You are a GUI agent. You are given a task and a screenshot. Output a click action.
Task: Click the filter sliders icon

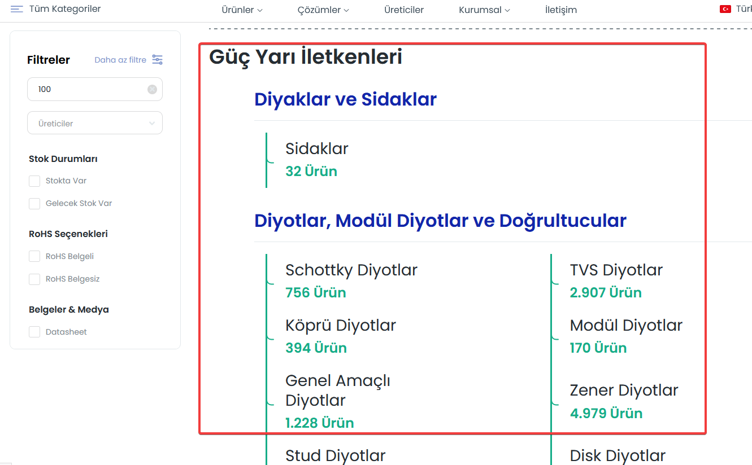(x=157, y=60)
